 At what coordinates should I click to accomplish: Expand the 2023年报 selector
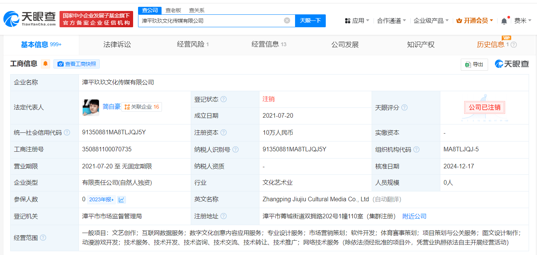click(101, 199)
